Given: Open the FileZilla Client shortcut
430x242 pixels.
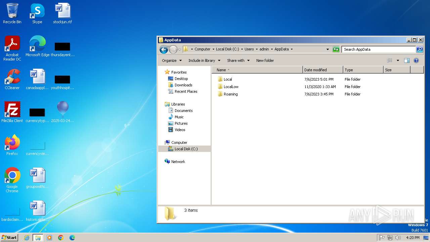Looking at the screenshot, I should tap(12, 112).
